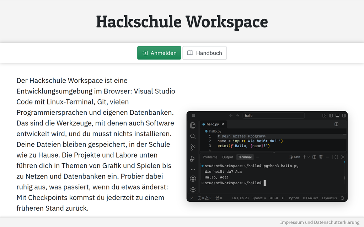The image size is (364, 227).
Task: Open Source Control branch icon
Action: pyautogui.click(x=193, y=148)
